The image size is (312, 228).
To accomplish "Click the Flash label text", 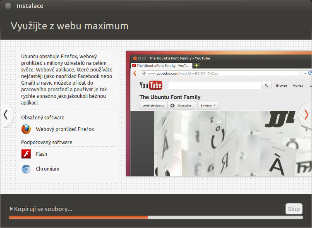I will [x=41, y=154].
